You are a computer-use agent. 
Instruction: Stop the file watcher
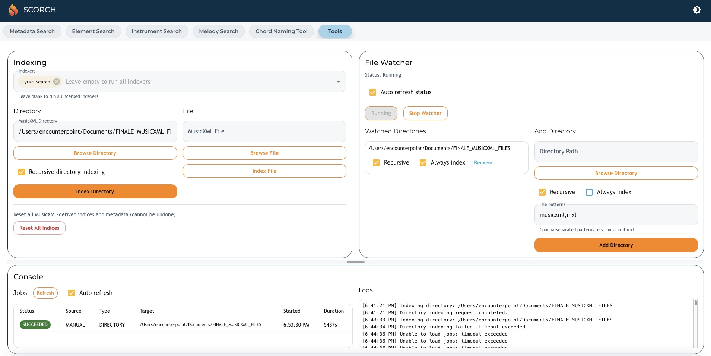425,113
